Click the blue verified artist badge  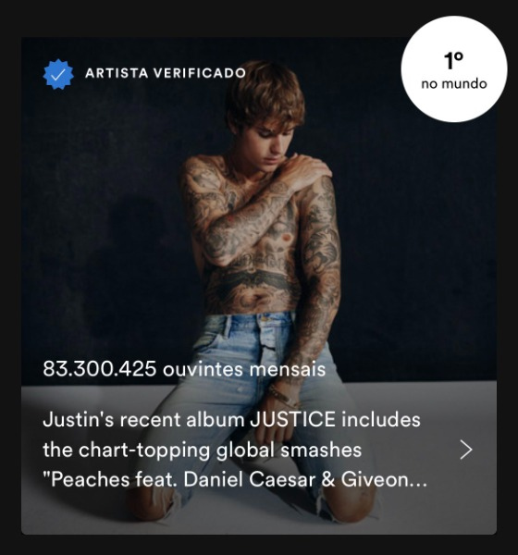58,74
